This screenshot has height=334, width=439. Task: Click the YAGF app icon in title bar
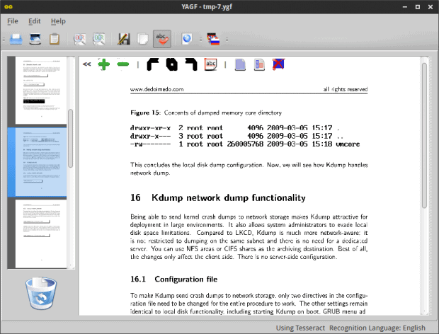pos(8,6)
